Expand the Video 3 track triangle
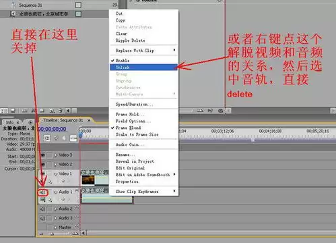336x243 pixels. click(x=56, y=155)
